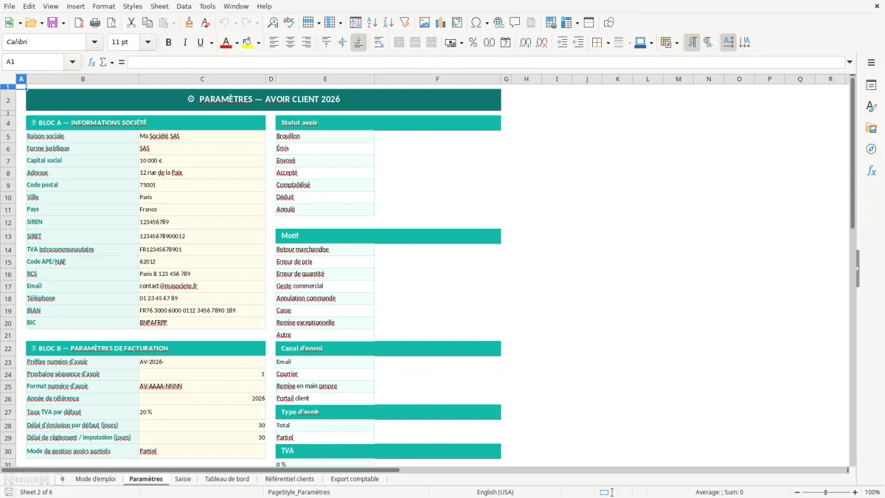The image size is (885, 498).
Task: Click the Cut scissors icon
Action: click(131, 23)
